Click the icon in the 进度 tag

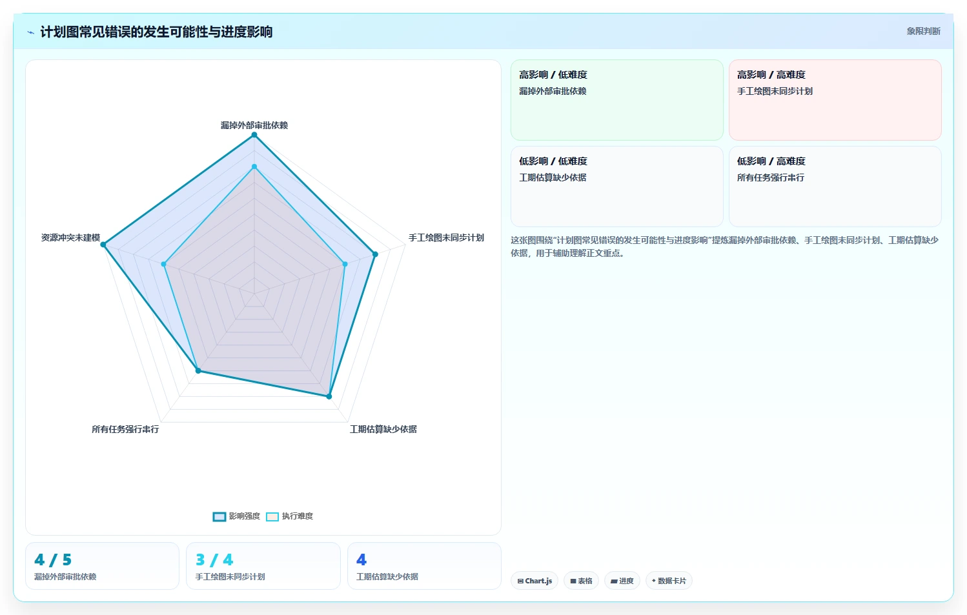click(x=614, y=581)
